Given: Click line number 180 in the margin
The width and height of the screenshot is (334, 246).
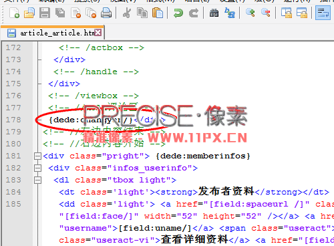Looking at the screenshot, I should (13, 144).
